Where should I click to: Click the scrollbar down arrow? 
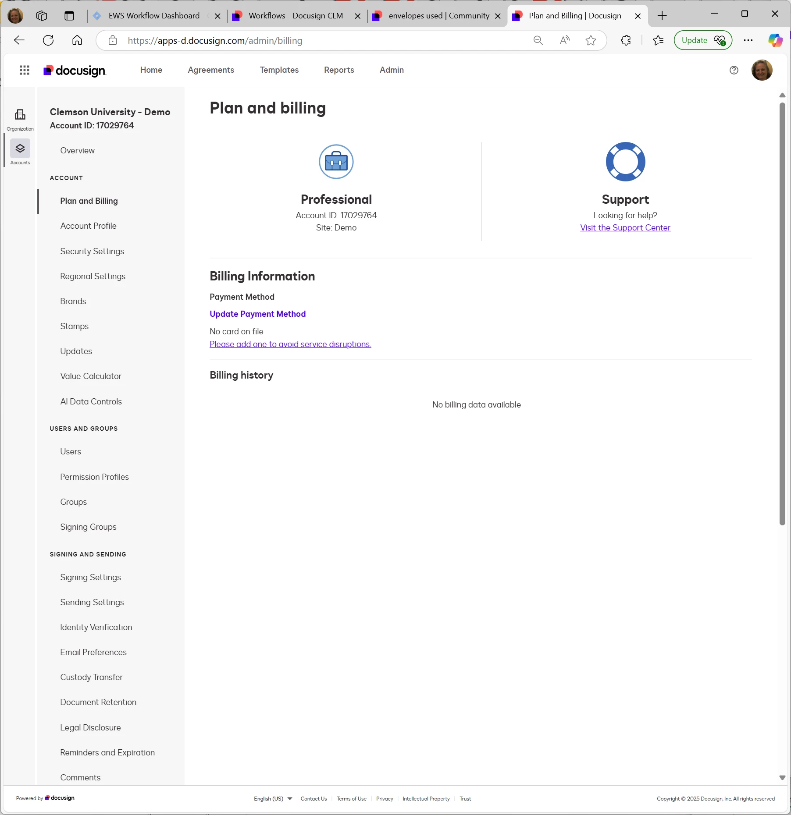coord(782,778)
